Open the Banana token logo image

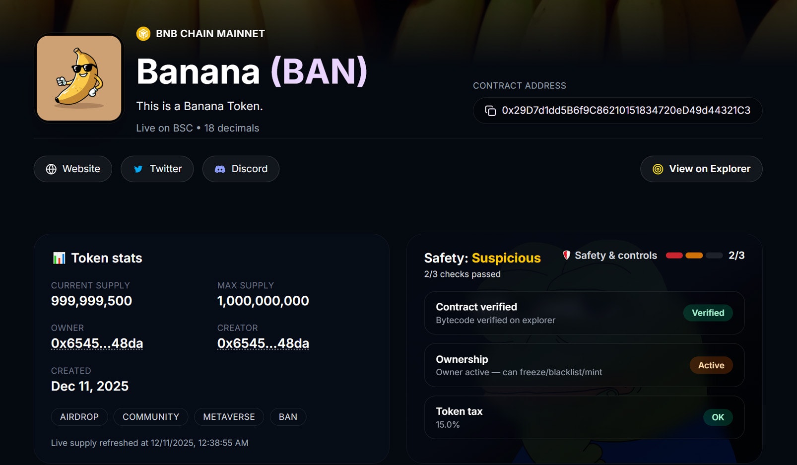[79, 78]
